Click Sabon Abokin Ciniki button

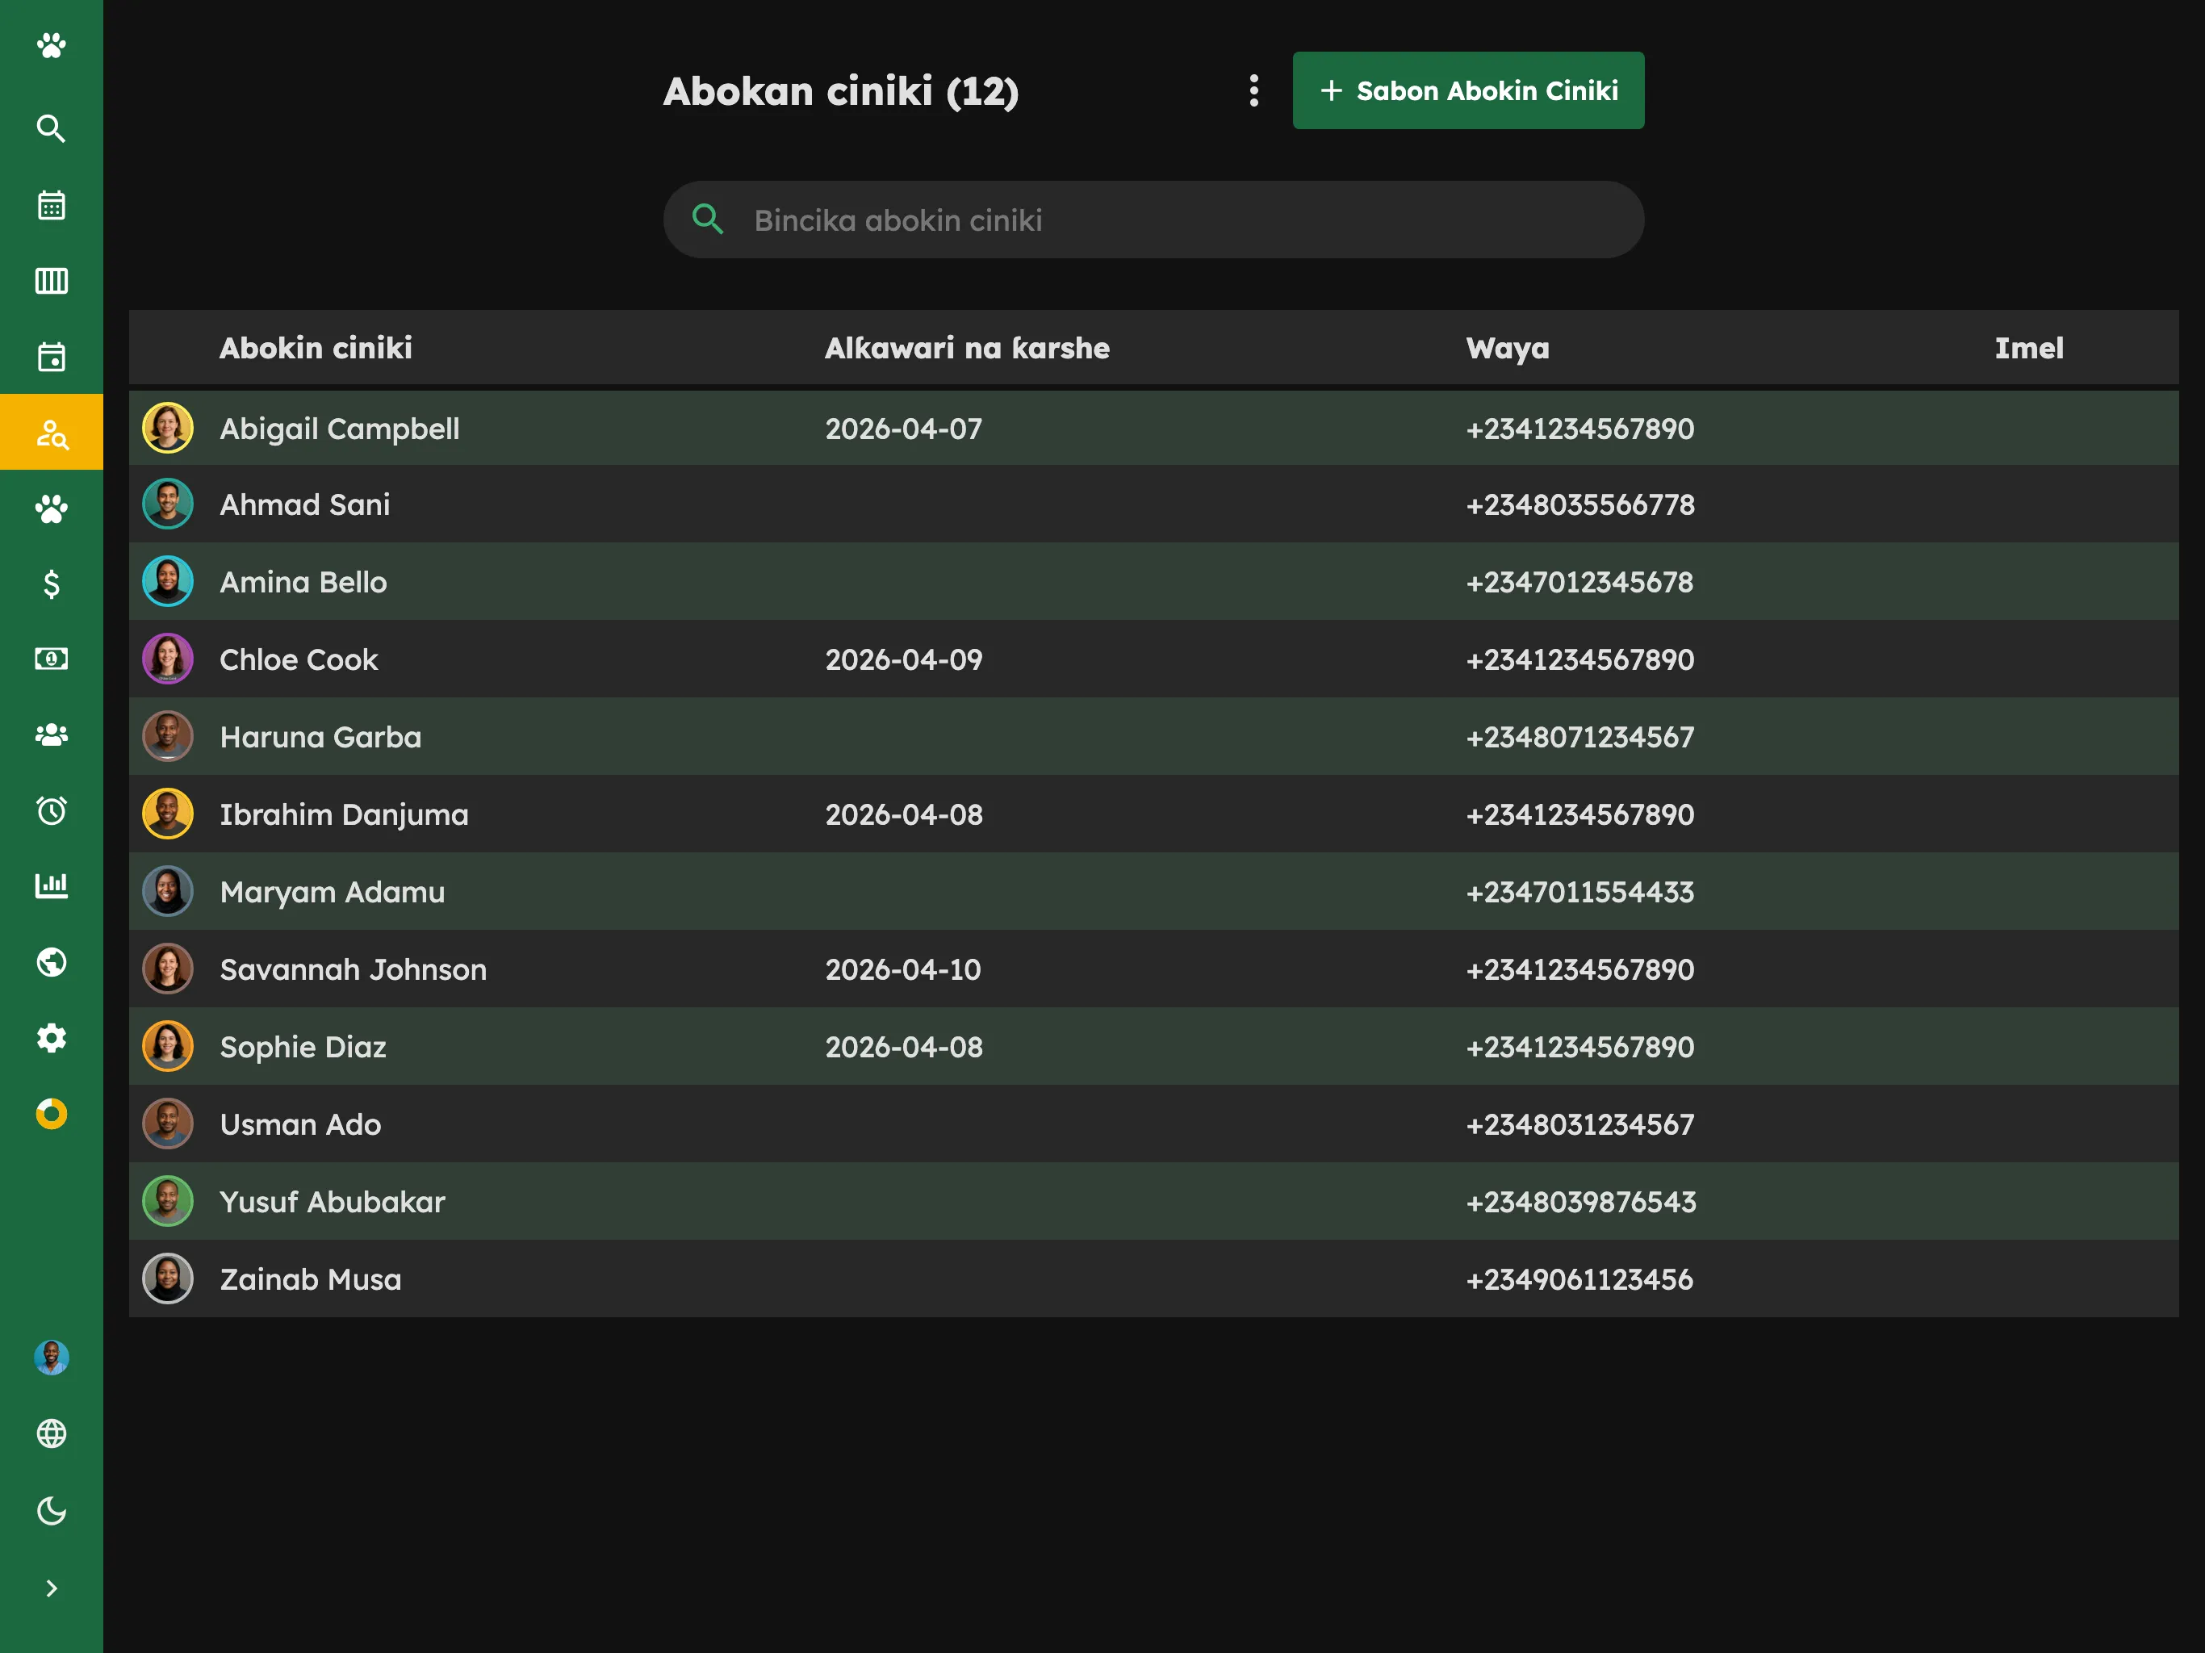[1468, 90]
